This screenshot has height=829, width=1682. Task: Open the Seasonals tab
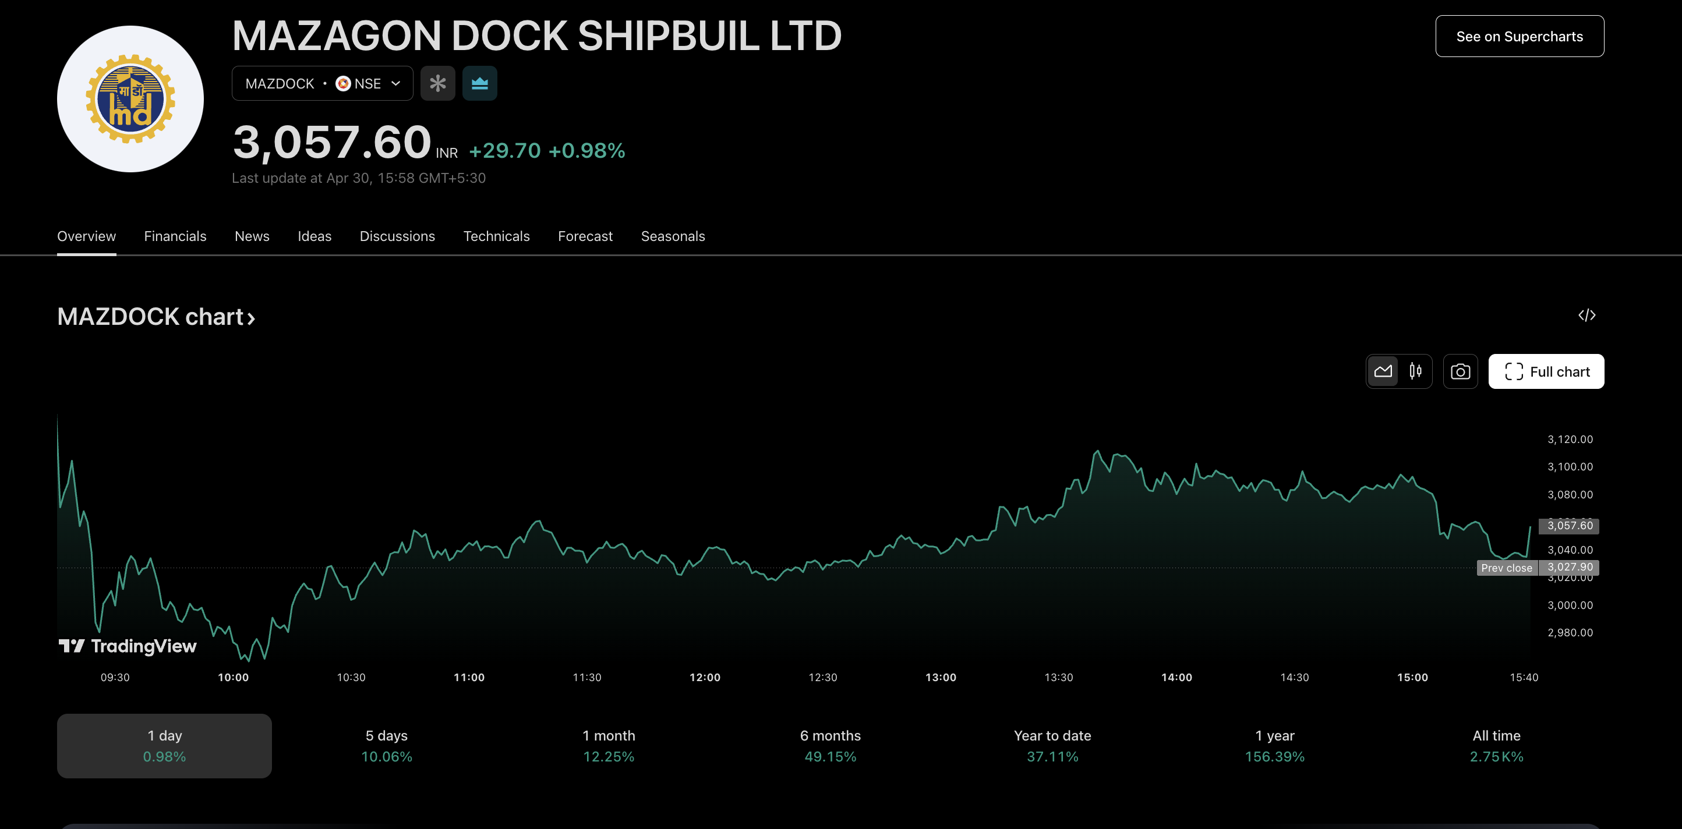click(673, 236)
